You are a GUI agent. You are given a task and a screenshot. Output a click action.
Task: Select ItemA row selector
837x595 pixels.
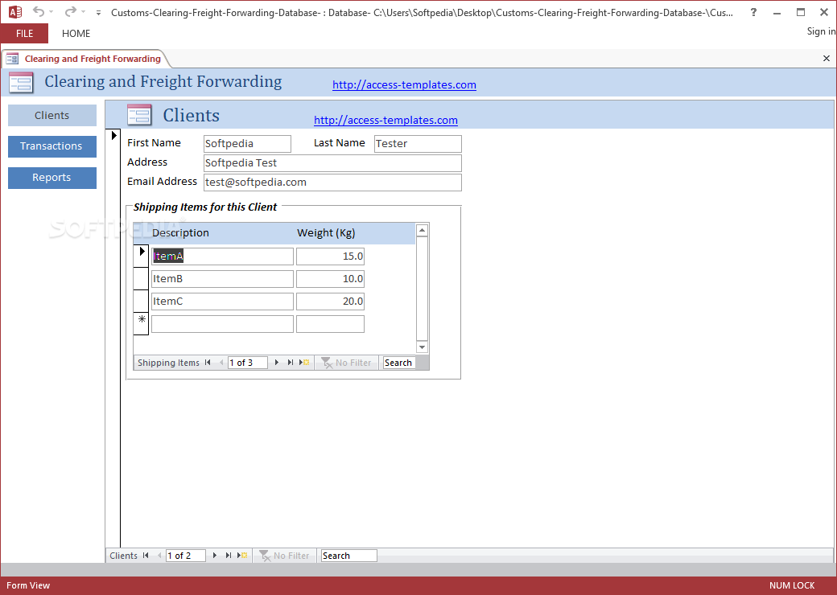tap(141, 256)
